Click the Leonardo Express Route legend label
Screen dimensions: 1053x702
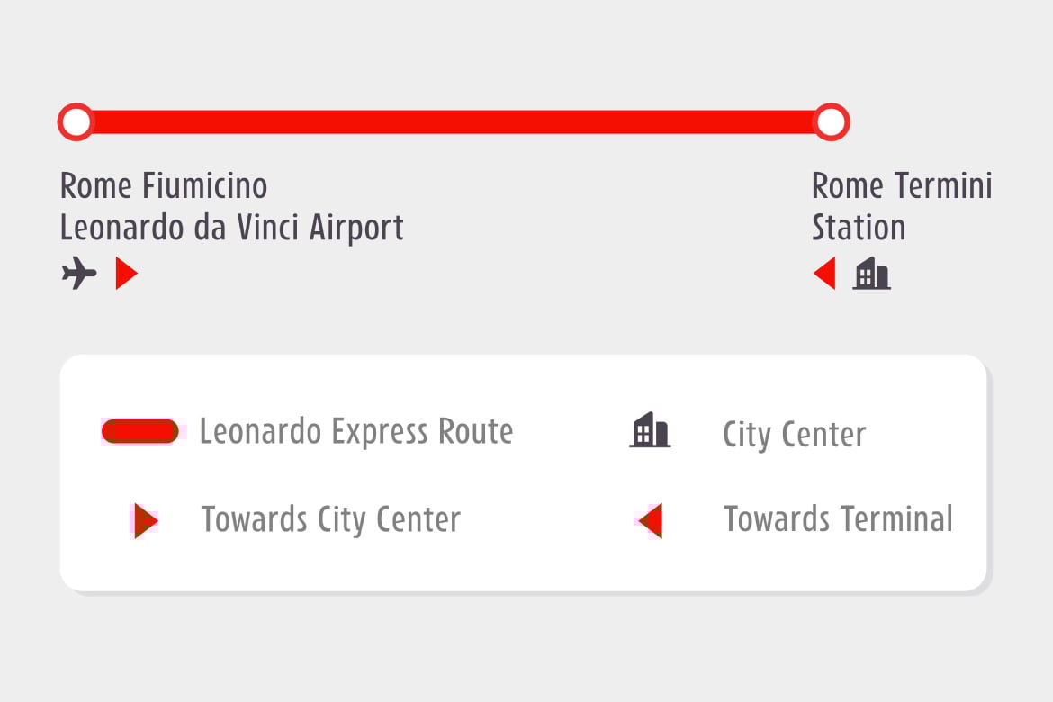(356, 432)
